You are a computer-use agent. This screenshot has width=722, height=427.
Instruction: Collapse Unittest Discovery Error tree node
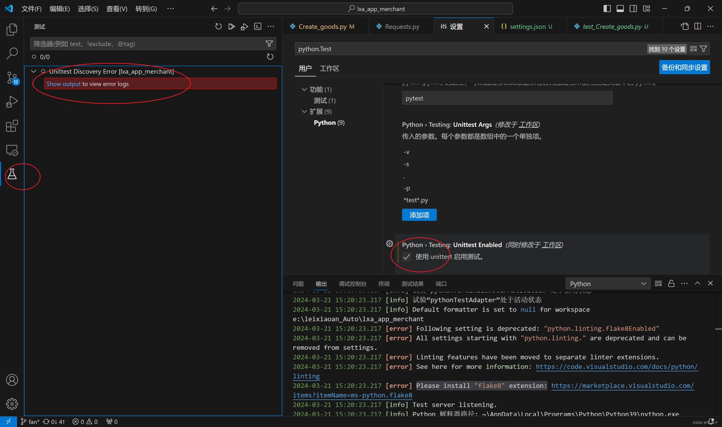point(34,71)
